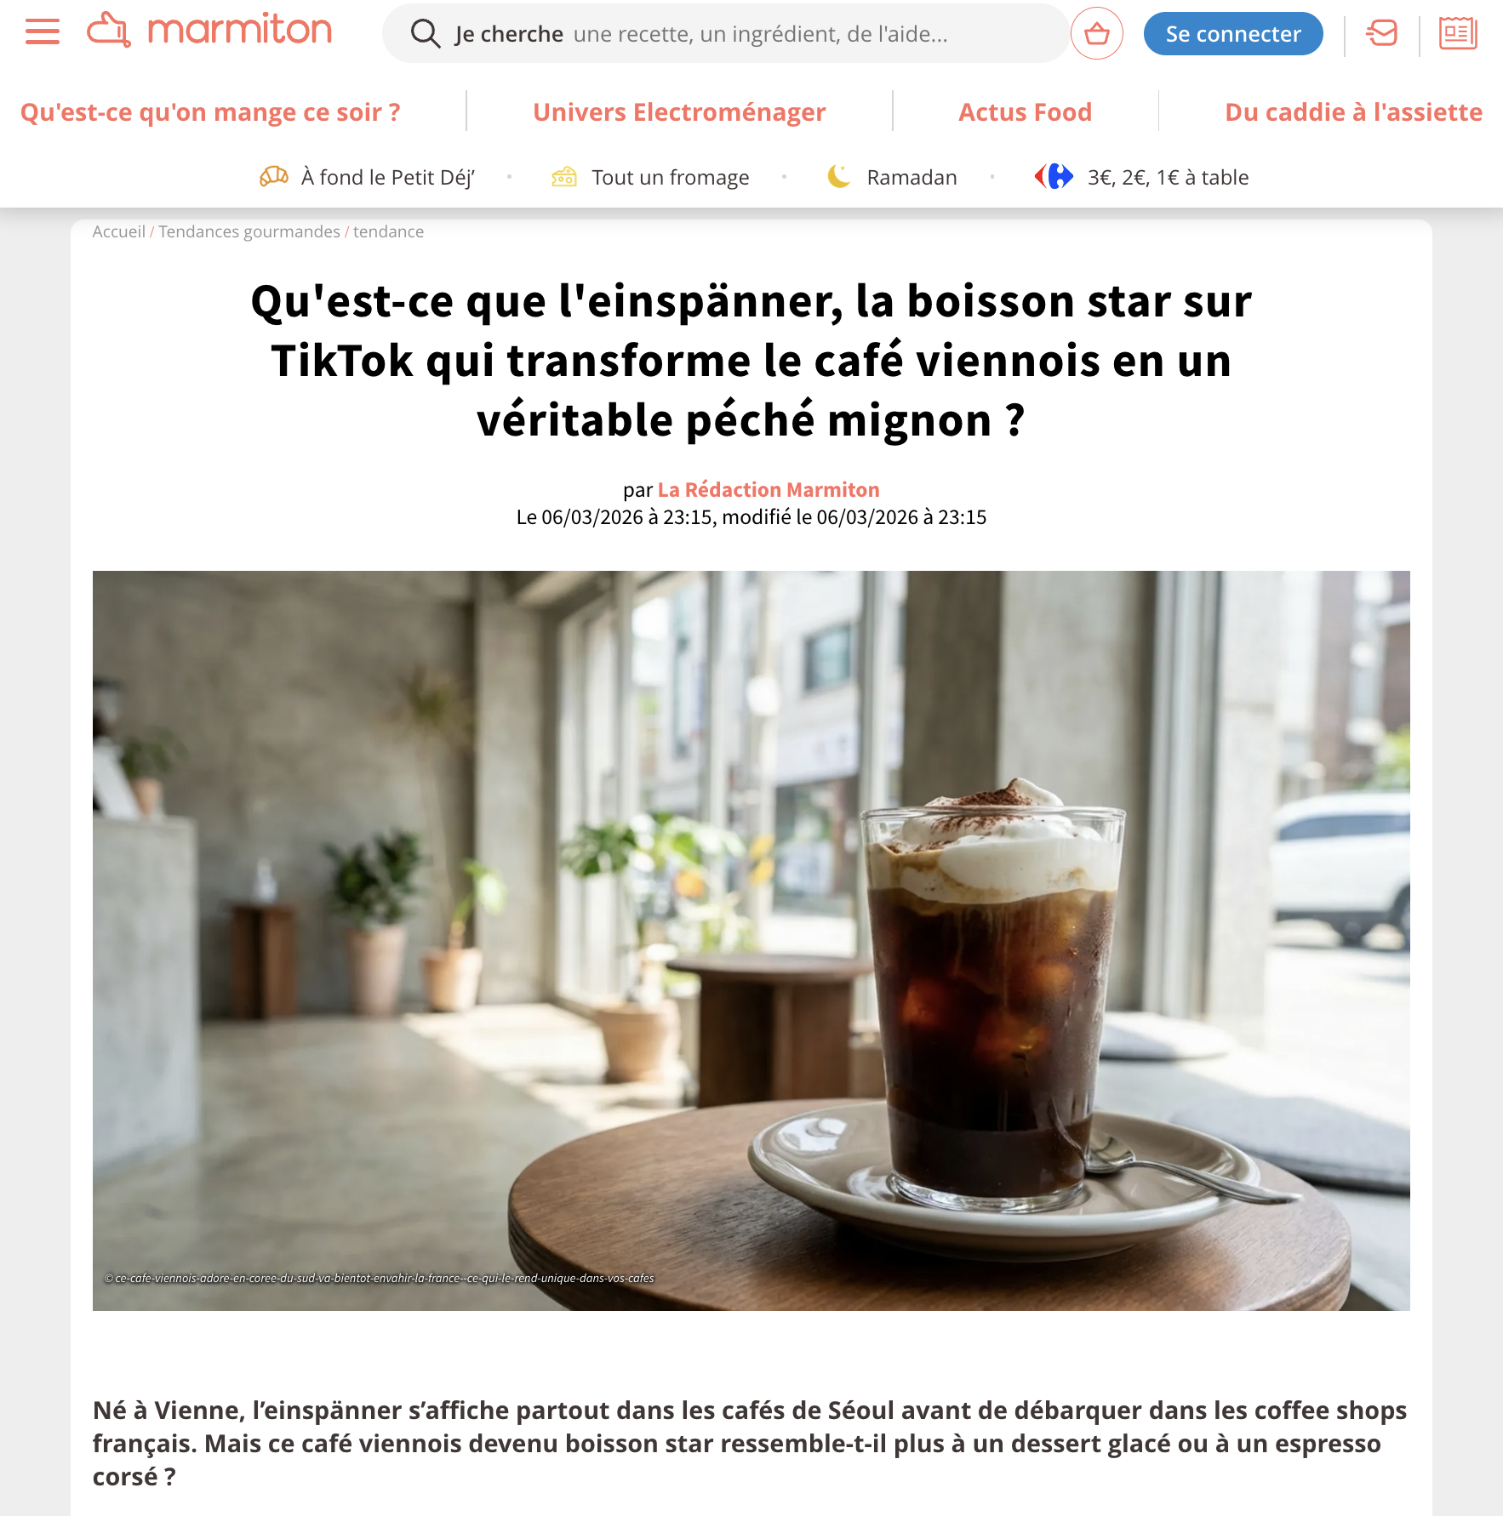Open the magazine newspaper icon

pyautogui.click(x=1458, y=33)
